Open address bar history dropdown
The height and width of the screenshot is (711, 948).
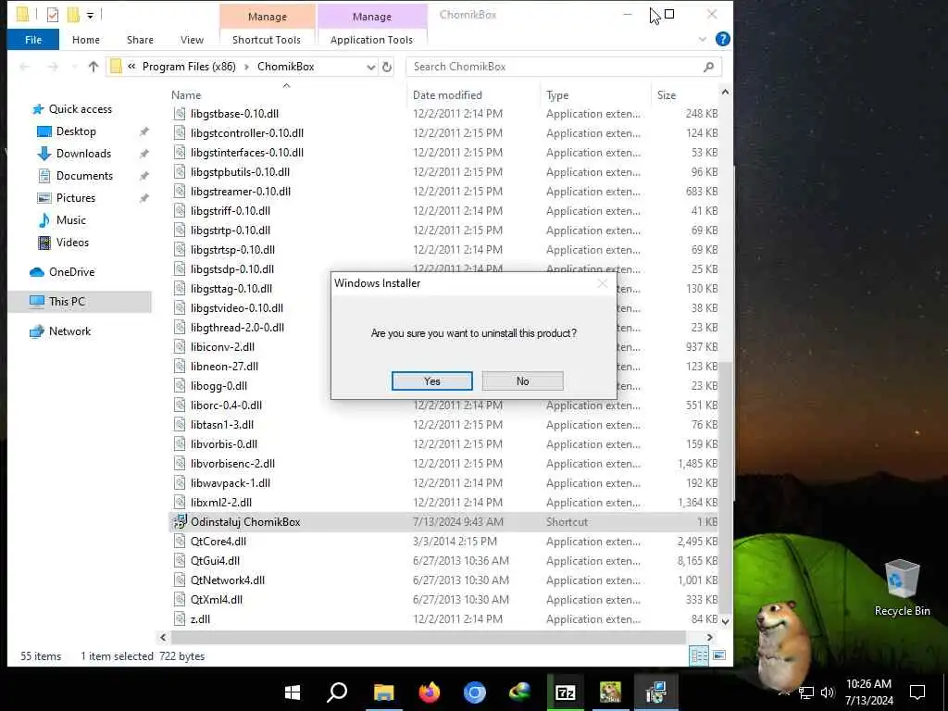pos(371,67)
